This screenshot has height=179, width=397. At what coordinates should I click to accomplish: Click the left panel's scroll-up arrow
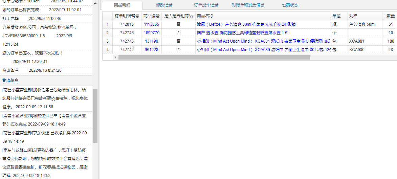click(95, 3)
